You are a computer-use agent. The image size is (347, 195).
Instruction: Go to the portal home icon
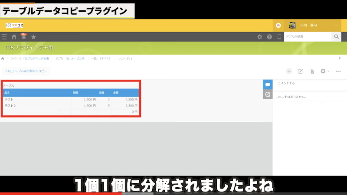click(x=14, y=37)
